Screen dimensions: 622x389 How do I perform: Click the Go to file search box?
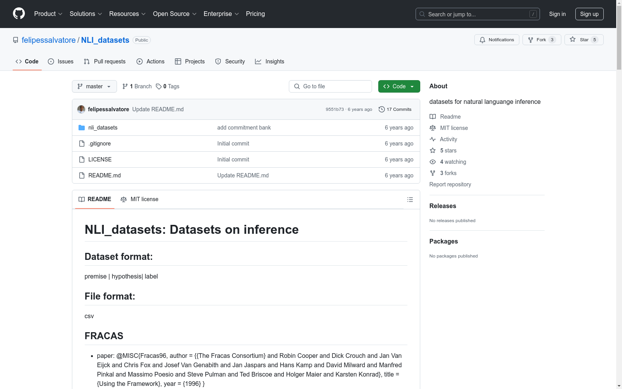(x=330, y=86)
